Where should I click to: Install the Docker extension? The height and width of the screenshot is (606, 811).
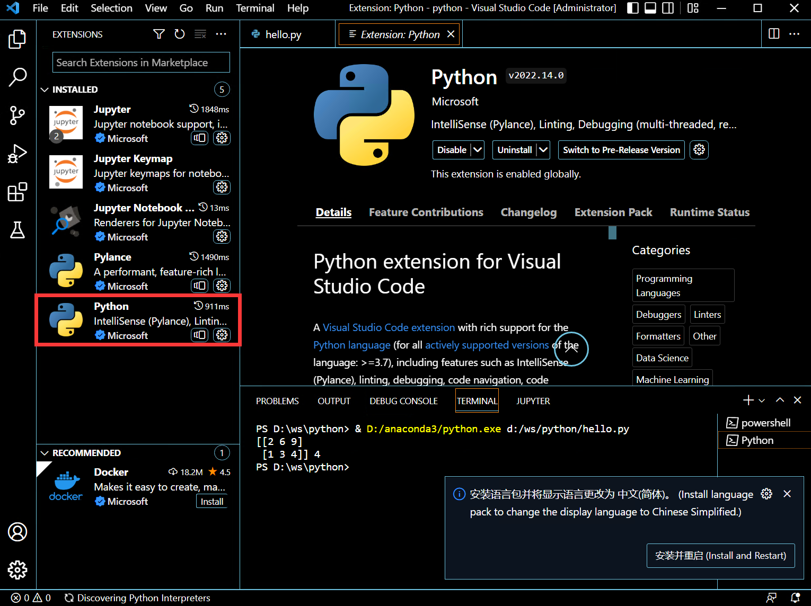tap(212, 502)
